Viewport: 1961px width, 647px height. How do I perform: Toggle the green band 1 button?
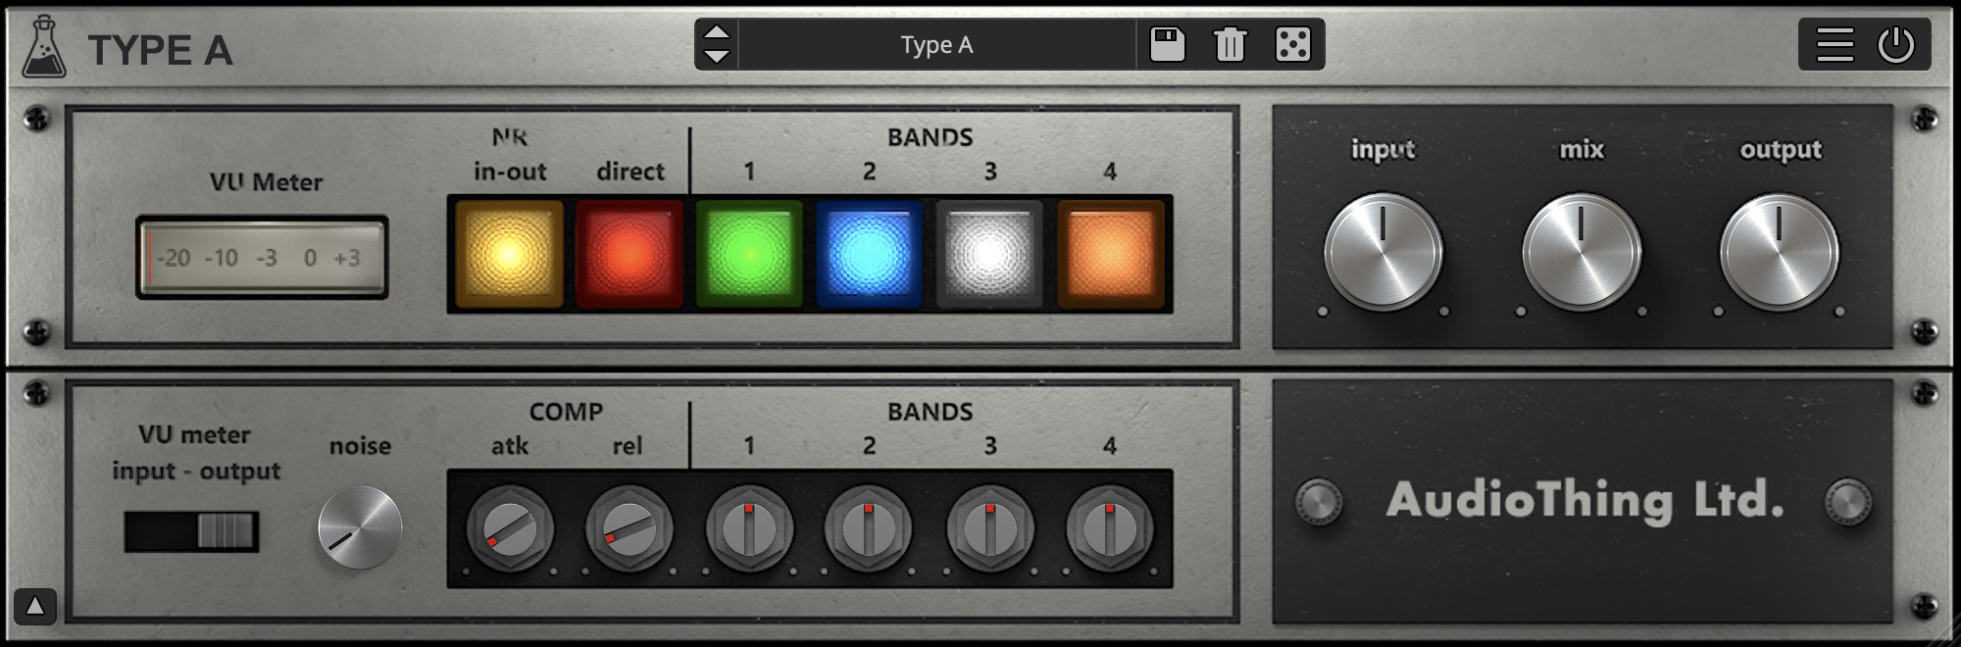(x=749, y=254)
